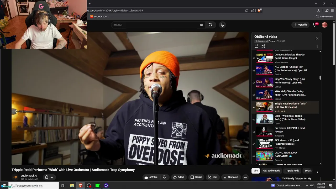Viewport: 336px width, 189px height.
Task: Close the Oblíbená videa playlist panel
Action: 317,38
